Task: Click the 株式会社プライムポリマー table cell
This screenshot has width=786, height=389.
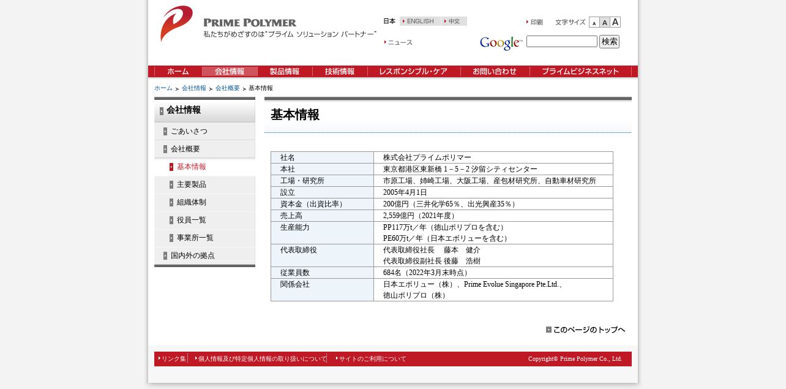Action: (x=493, y=157)
